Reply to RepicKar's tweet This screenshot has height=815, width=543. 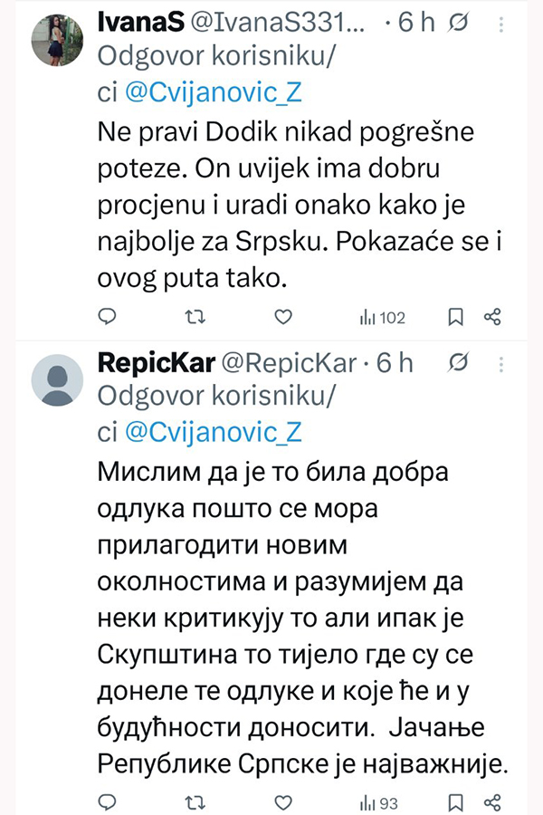pos(108,802)
